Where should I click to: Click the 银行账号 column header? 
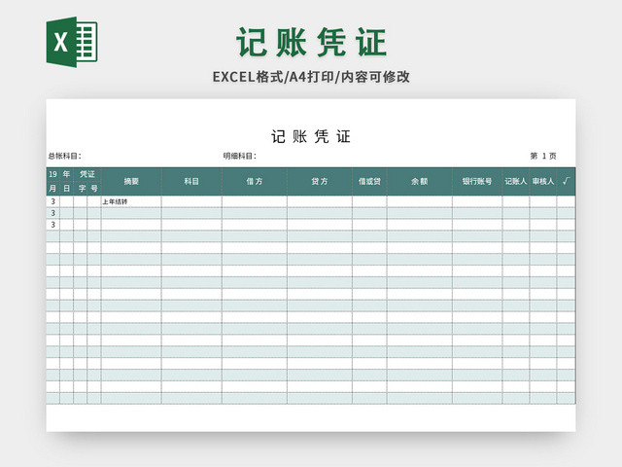(x=477, y=182)
